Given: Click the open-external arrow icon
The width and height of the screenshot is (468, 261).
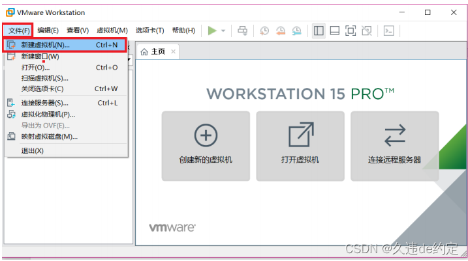Looking at the screenshot, I should (x=301, y=135).
